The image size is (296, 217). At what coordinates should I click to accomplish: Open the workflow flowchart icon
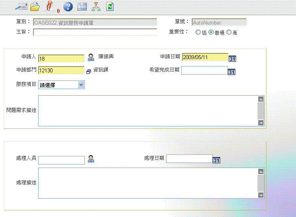[x=95, y=6]
